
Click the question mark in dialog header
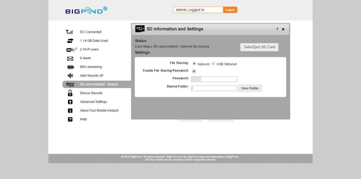point(277,29)
